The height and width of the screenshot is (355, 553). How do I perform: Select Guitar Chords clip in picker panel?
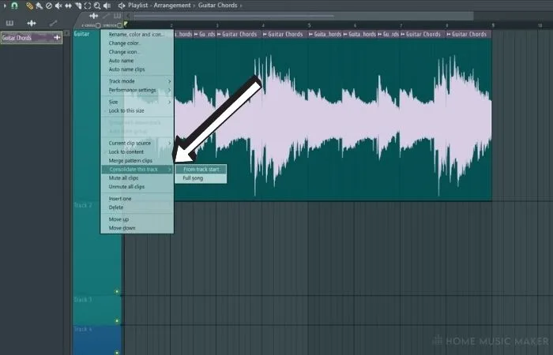pyautogui.click(x=32, y=38)
